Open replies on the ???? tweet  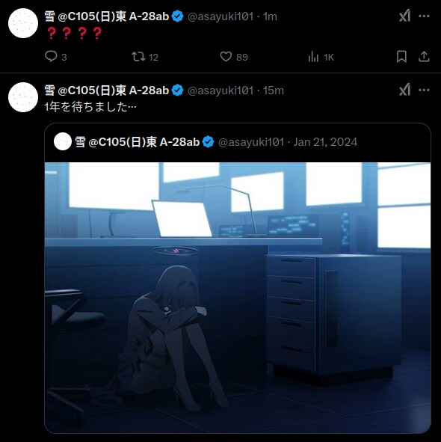pos(56,57)
